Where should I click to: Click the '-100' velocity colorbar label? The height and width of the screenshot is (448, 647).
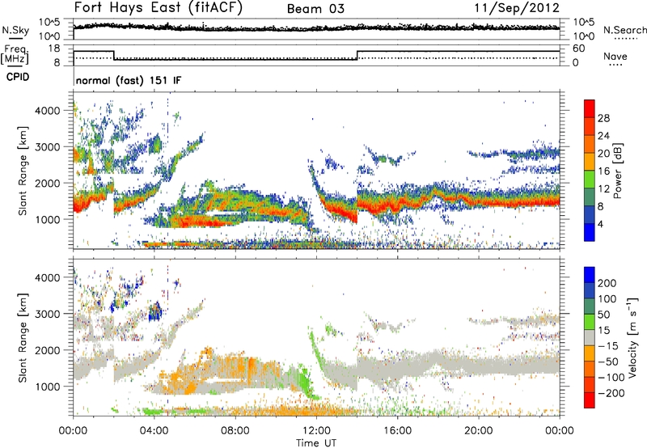click(x=611, y=378)
